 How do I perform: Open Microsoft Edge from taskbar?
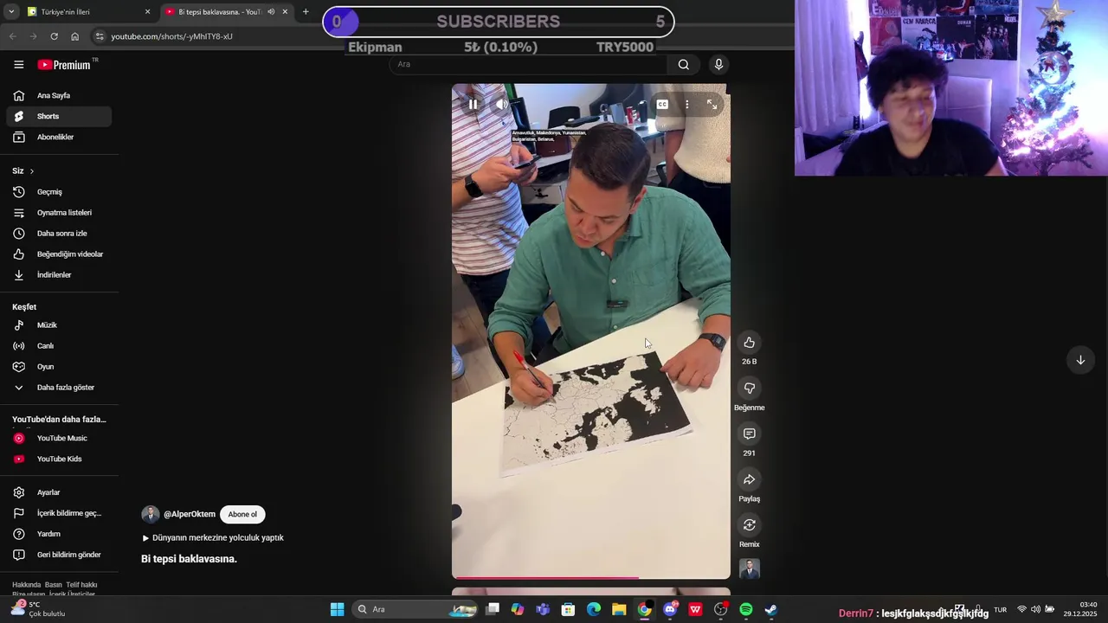pyautogui.click(x=594, y=609)
